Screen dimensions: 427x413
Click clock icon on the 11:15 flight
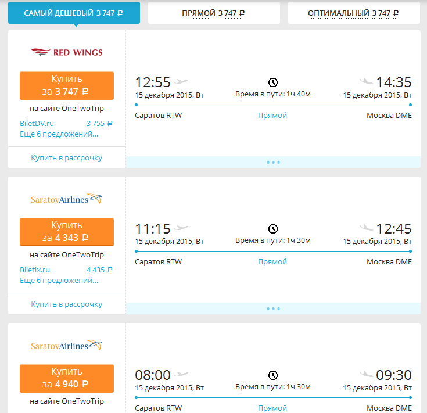coord(273,229)
